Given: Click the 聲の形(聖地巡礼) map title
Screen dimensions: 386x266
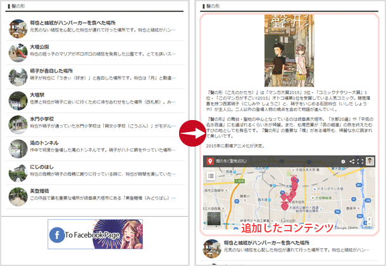Looking at the screenshot, I should click(231, 161).
